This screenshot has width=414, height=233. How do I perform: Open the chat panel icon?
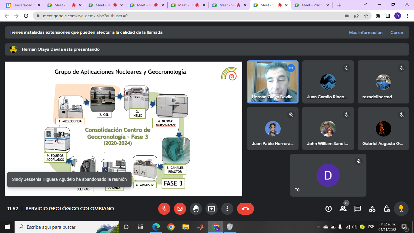coord(358,209)
